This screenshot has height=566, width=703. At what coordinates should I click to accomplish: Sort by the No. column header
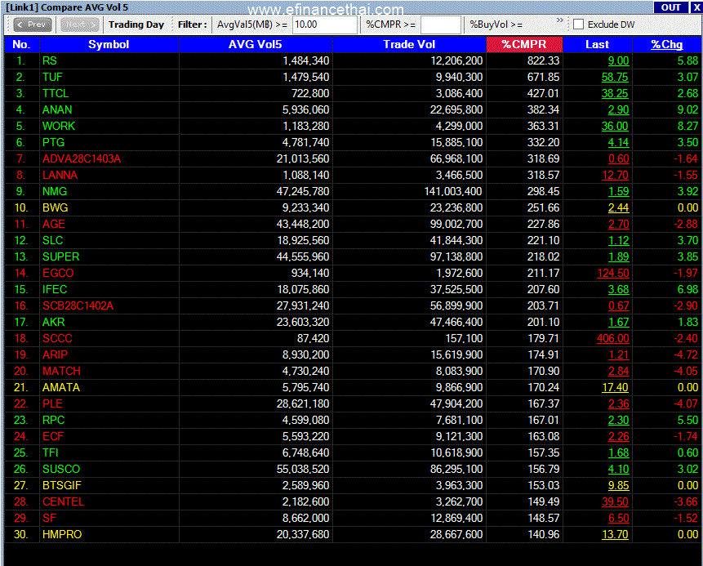pyautogui.click(x=21, y=44)
